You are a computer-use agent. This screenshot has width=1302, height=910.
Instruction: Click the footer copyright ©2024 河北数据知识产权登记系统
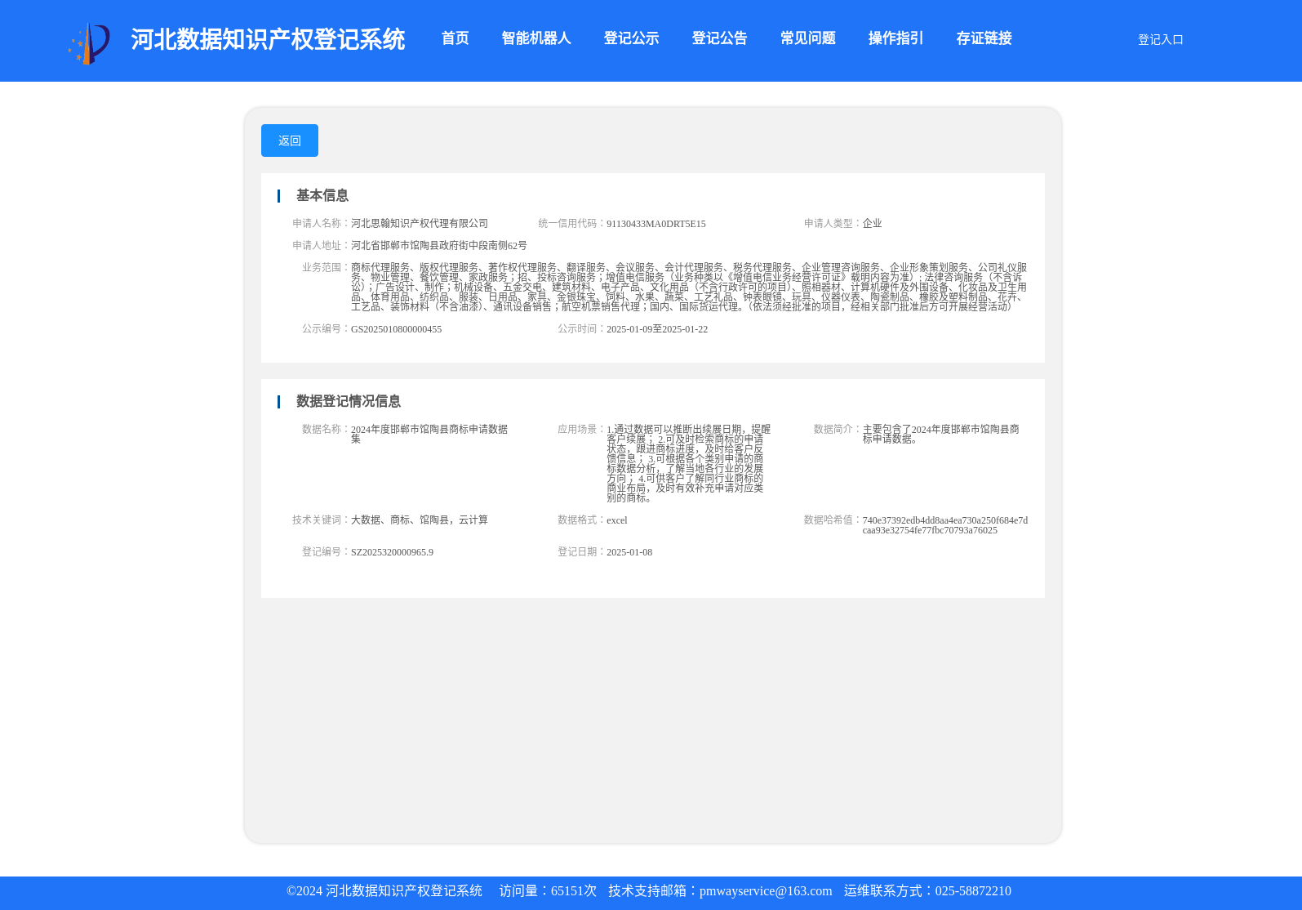coord(384,891)
